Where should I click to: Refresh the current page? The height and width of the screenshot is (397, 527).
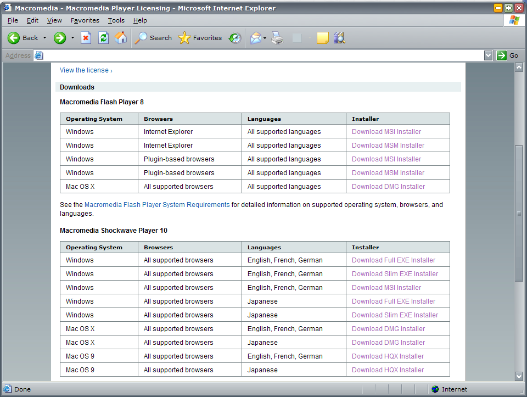click(103, 38)
